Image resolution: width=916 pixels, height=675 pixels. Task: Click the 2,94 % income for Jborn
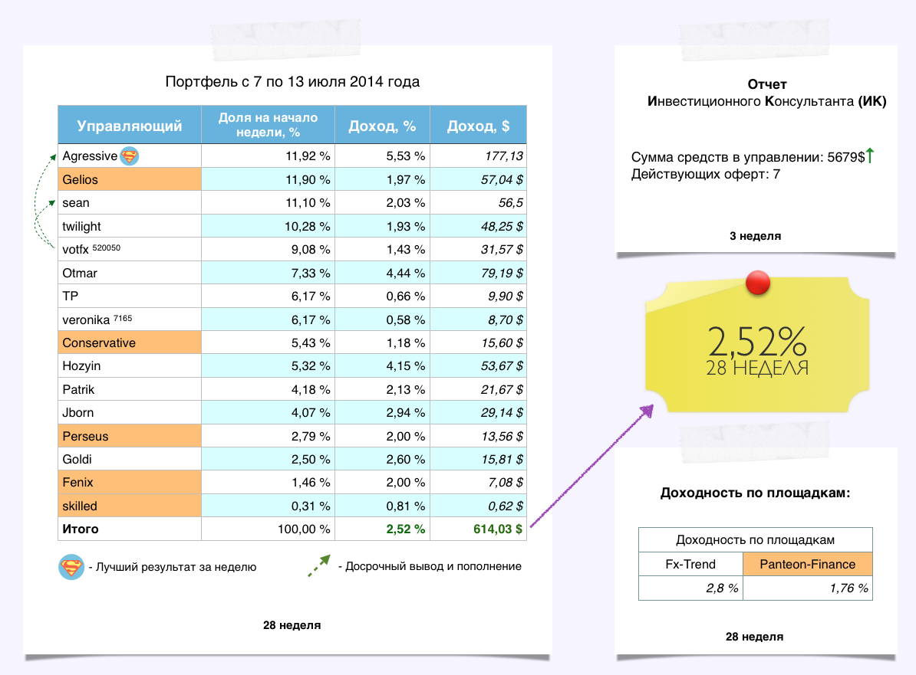[x=405, y=412]
